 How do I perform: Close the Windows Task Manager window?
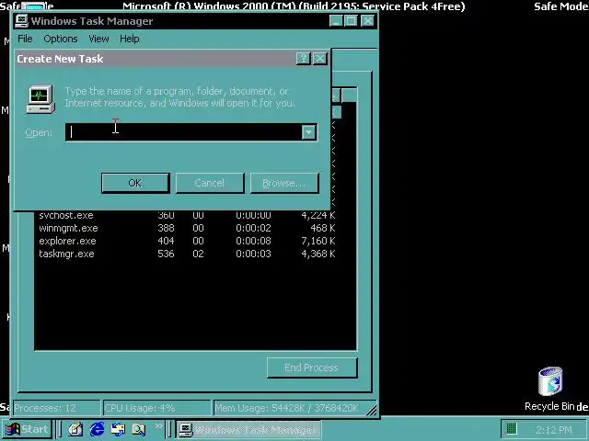tap(367, 20)
